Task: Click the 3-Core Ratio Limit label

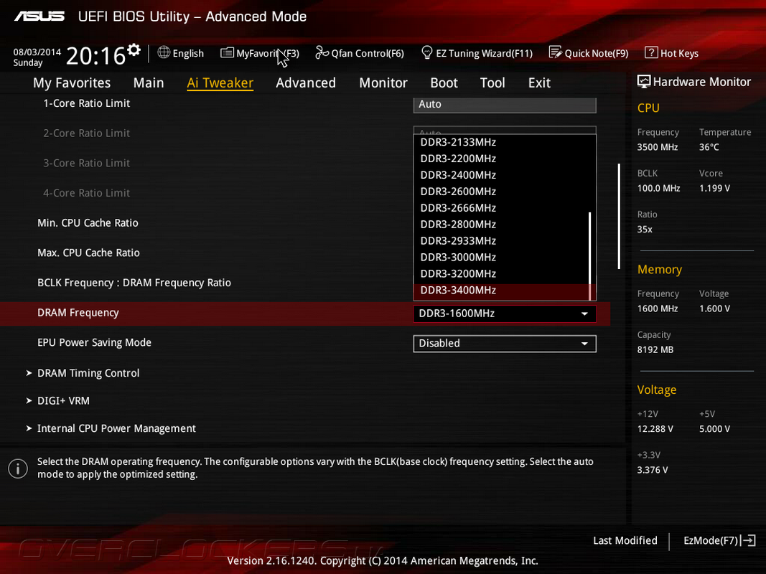Action: coord(86,163)
